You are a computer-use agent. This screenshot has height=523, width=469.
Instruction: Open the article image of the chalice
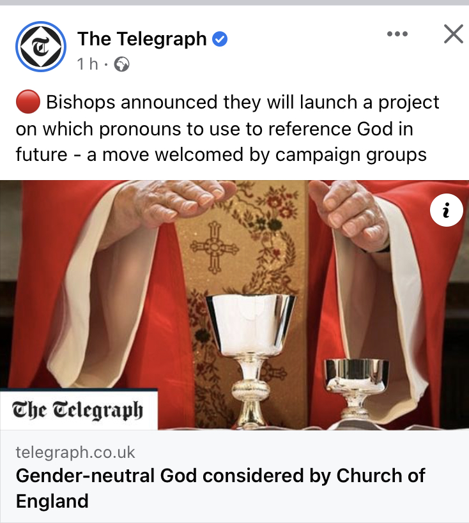[235, 305]
